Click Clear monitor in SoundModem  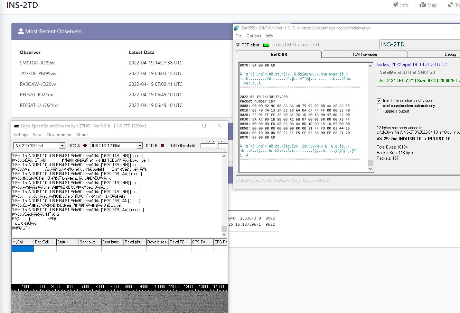point(59,135)
